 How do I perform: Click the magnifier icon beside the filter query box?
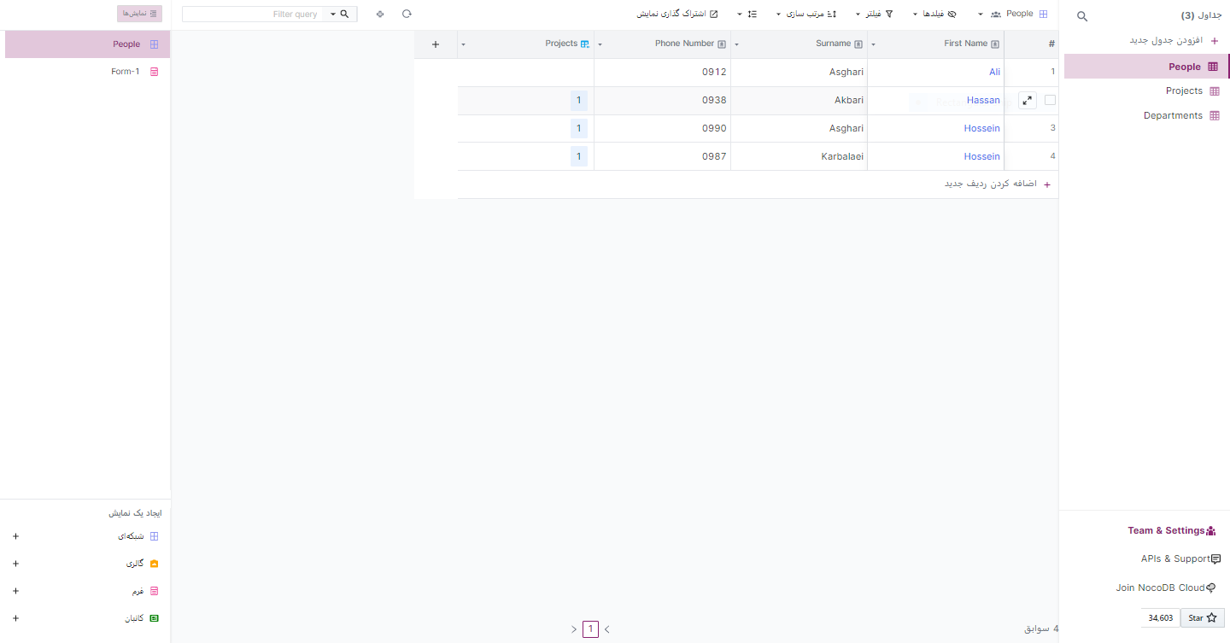tap(344, 14)
